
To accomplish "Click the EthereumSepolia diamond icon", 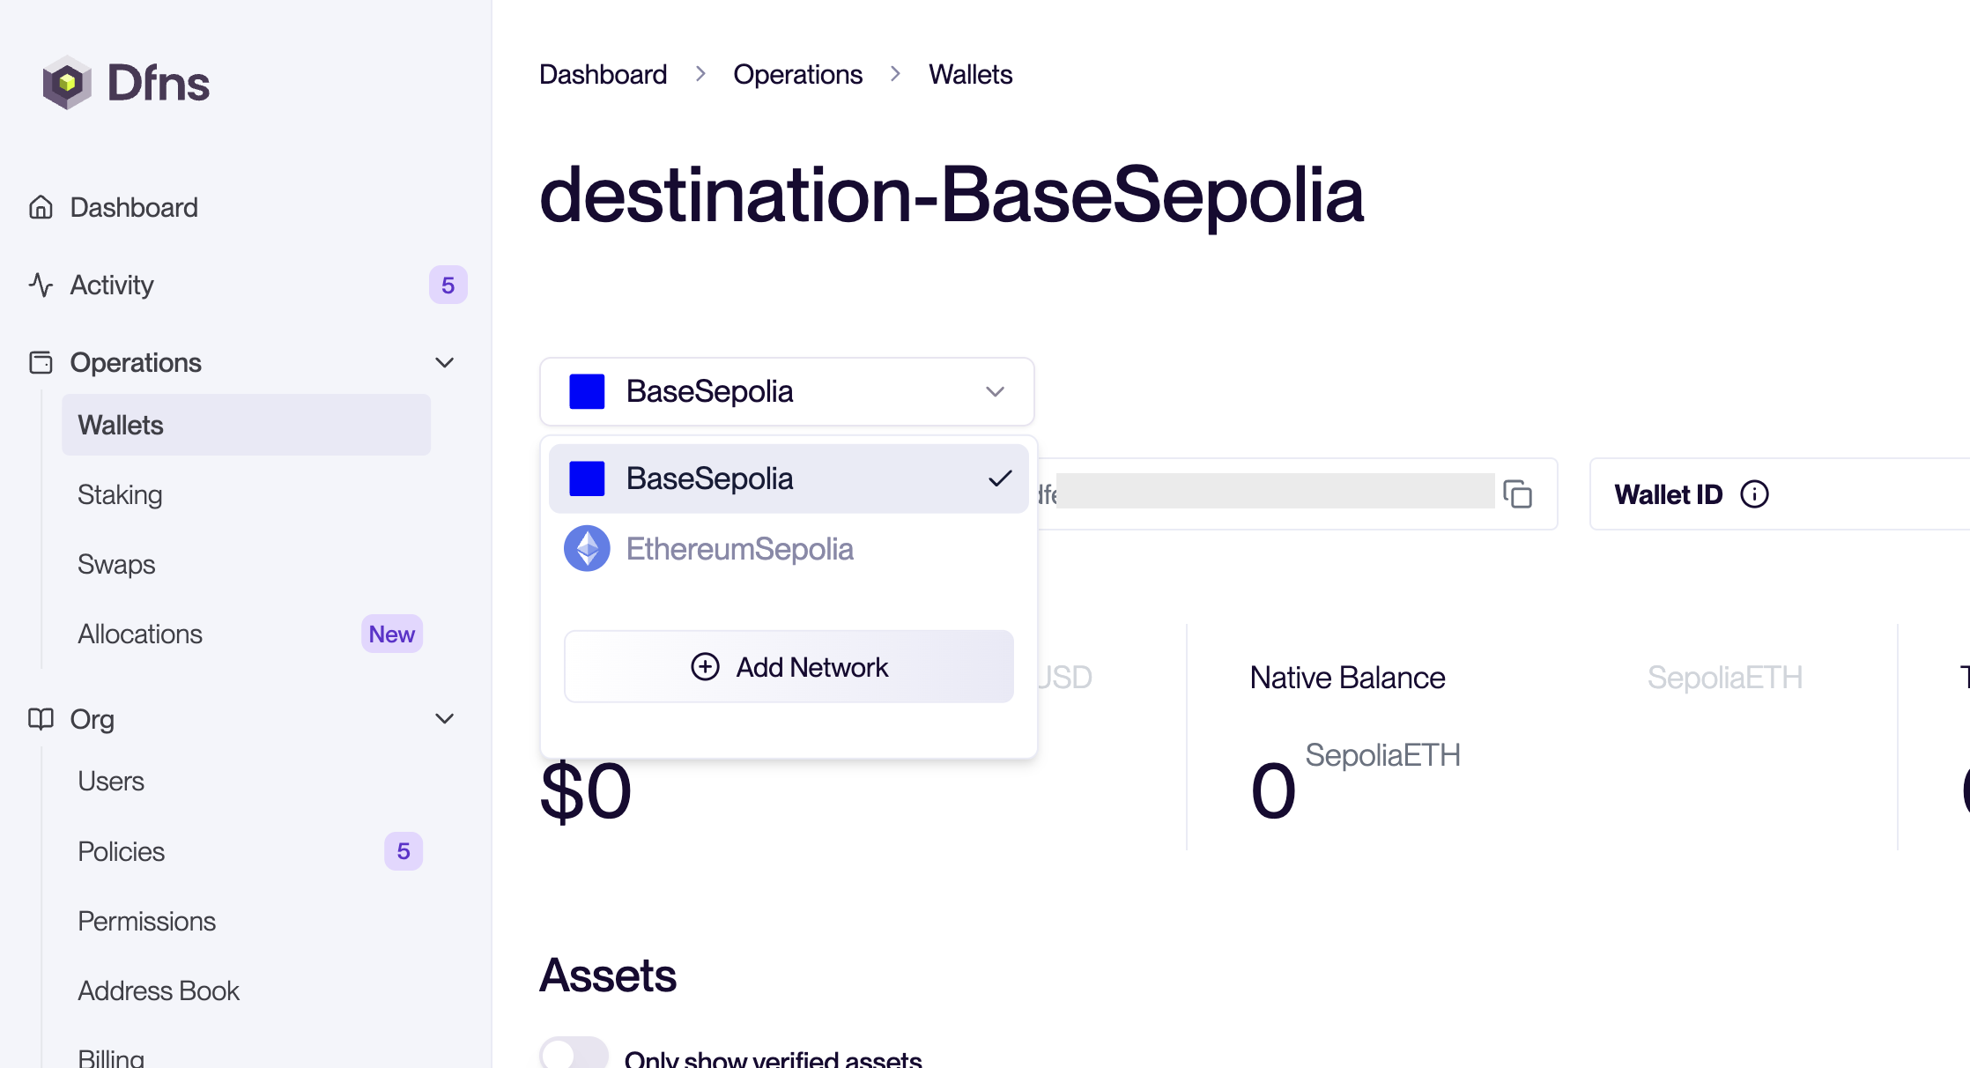I will [x=587, y=549].
